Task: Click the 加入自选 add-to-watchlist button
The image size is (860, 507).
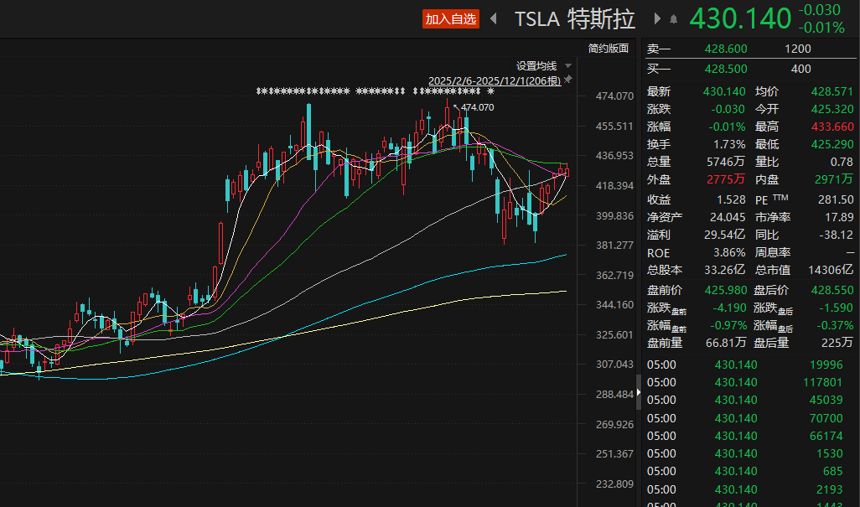Action: pos(450,18)
